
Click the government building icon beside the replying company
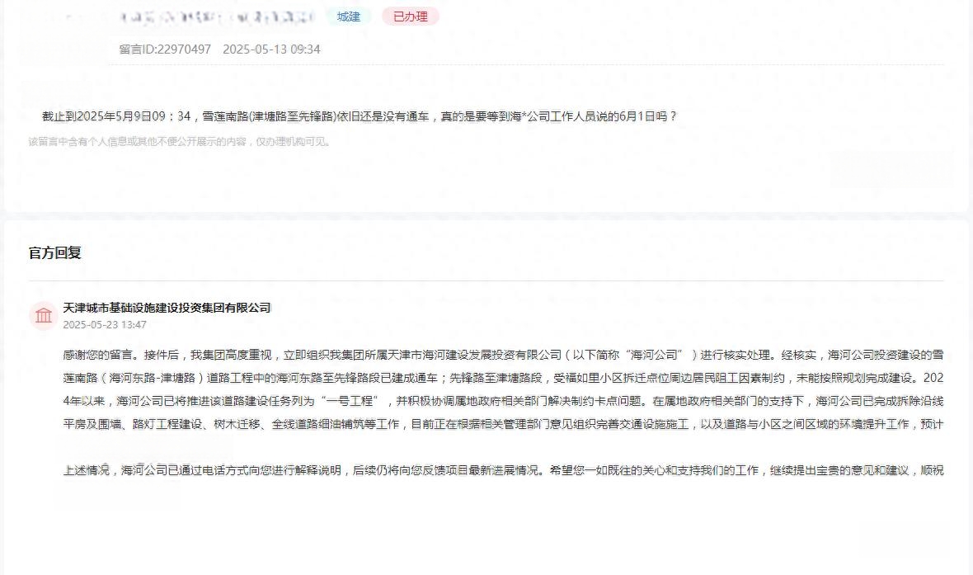[44, 315]
